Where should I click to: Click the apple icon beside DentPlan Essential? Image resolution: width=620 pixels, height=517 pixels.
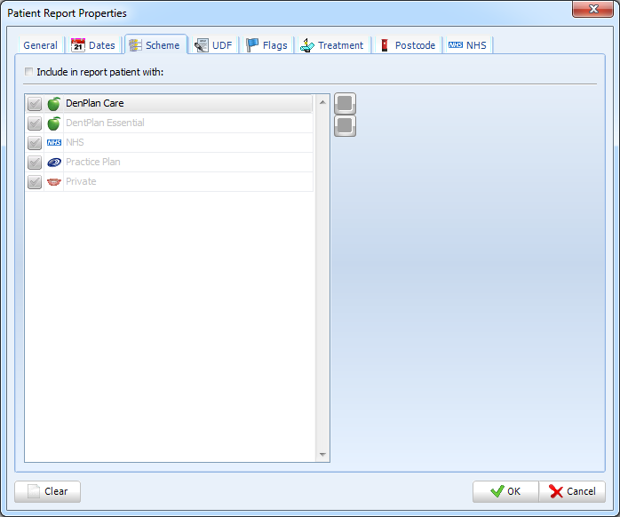[x=54, y=123]
